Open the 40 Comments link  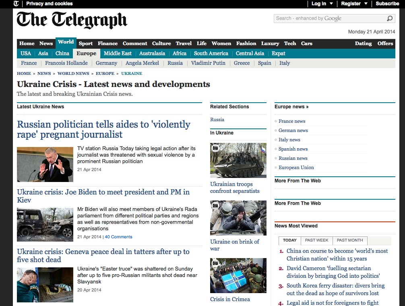point(118,237)
